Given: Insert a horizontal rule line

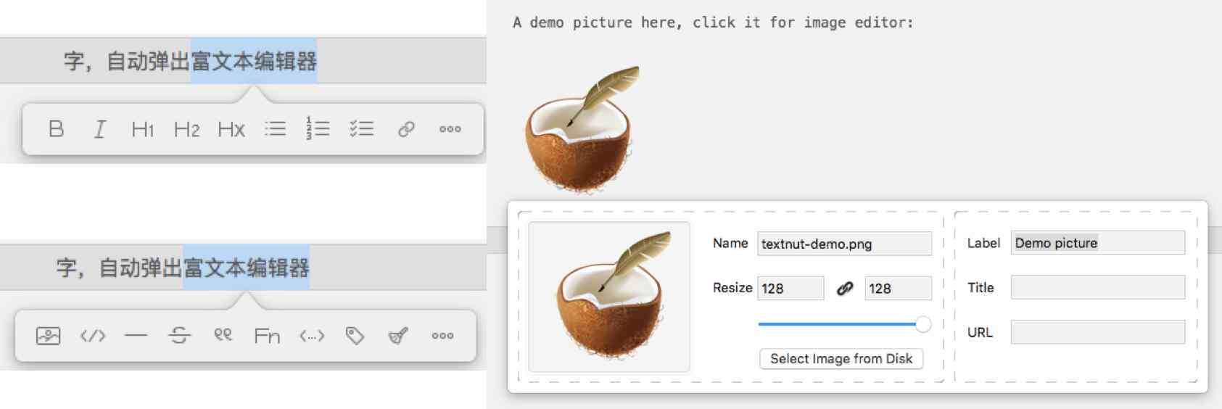Looking at the screenshot, I should (136, 336).
